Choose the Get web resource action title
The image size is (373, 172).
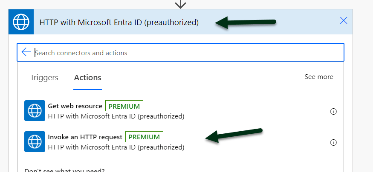[75, 106]
